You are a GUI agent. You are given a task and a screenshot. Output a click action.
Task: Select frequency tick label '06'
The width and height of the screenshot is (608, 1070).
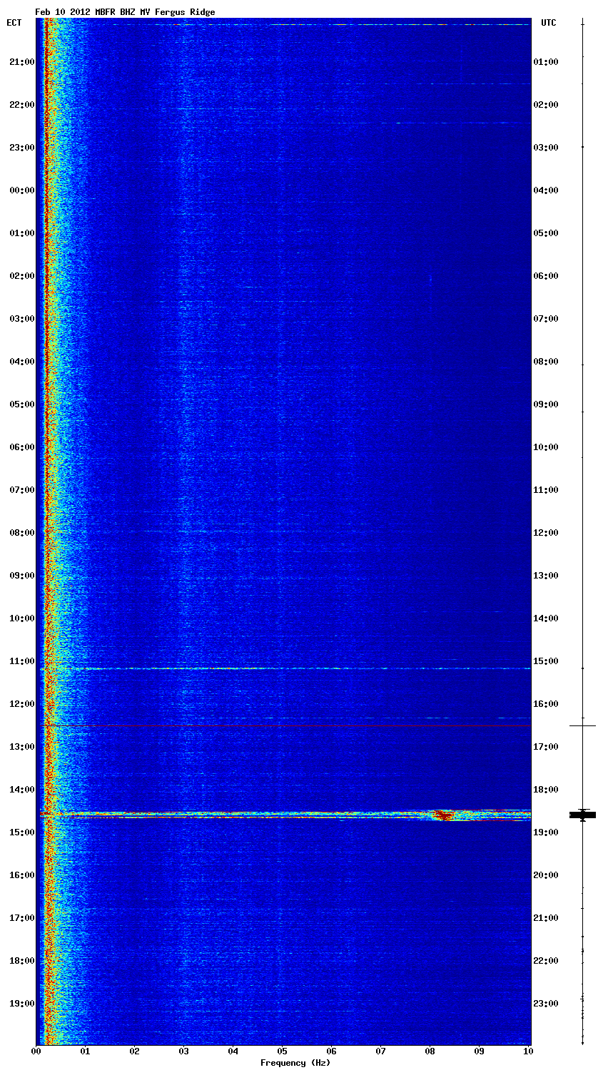[332, 1051]
